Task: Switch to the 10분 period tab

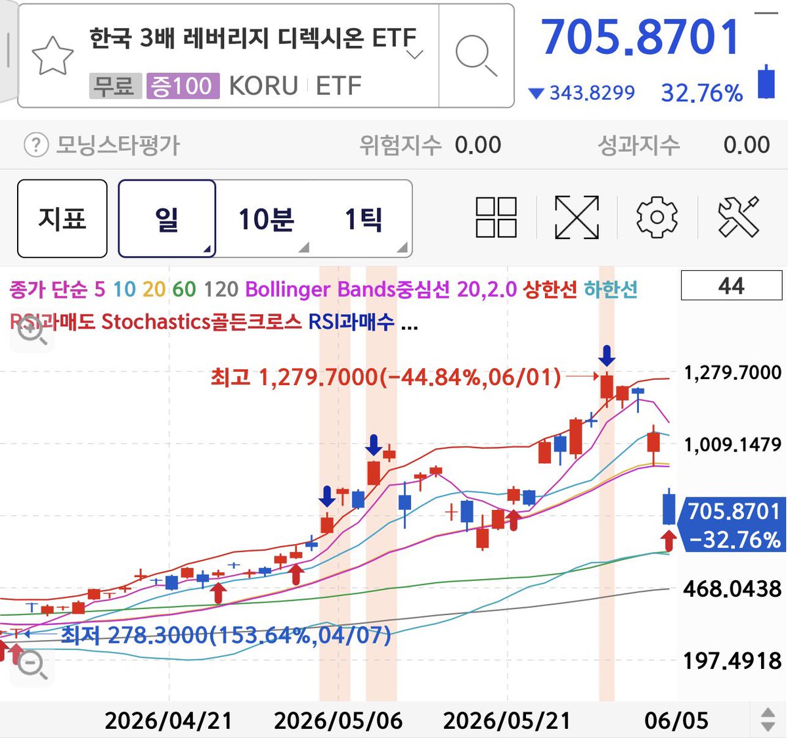Action: [265, 218]
